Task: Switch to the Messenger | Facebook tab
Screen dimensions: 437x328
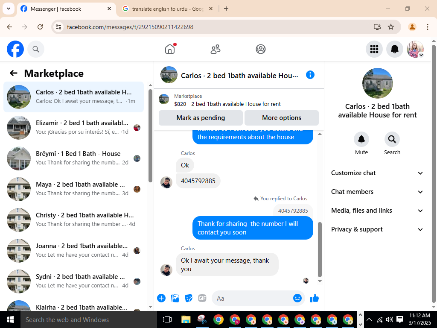Action: coord(66,9)
